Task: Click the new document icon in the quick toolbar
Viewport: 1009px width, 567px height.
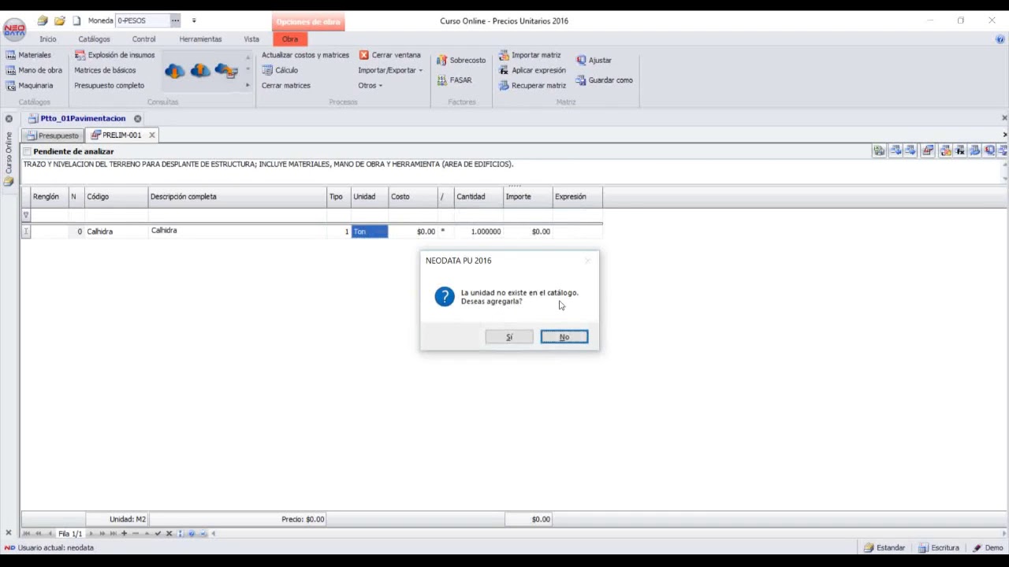Action: 76,20
